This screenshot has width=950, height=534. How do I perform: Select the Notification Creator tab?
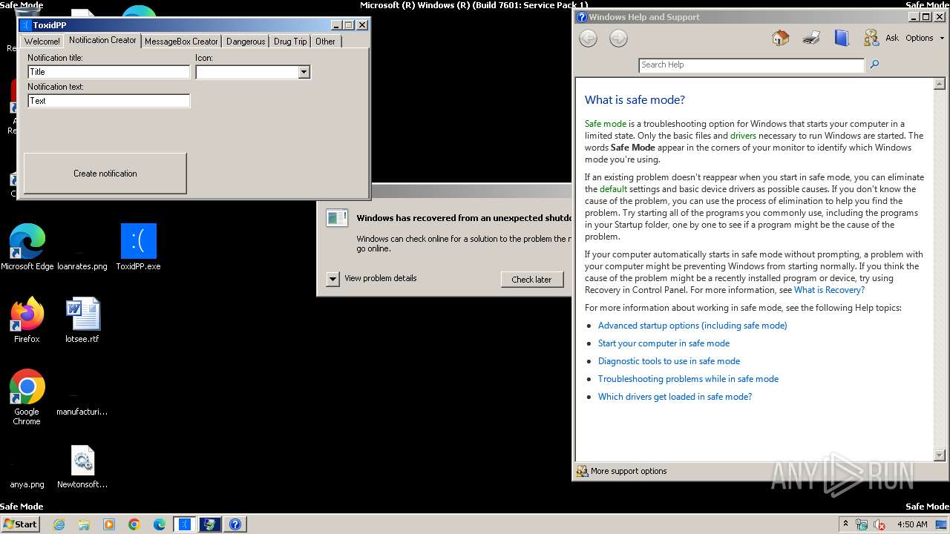click(x=102, y=40)
